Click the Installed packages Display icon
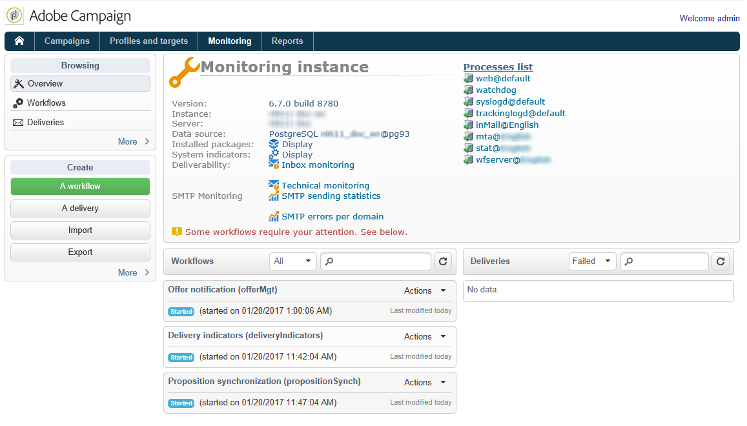The width and height of the screenshot is (747, 426). coord(274,144)
